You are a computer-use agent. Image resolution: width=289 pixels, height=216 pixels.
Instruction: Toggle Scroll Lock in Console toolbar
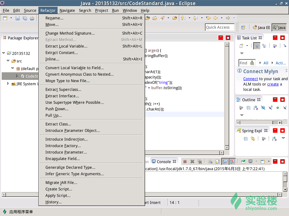[218, 161]
